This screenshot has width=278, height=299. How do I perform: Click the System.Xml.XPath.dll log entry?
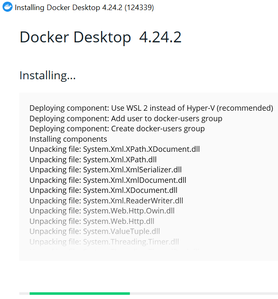point(93,160)
